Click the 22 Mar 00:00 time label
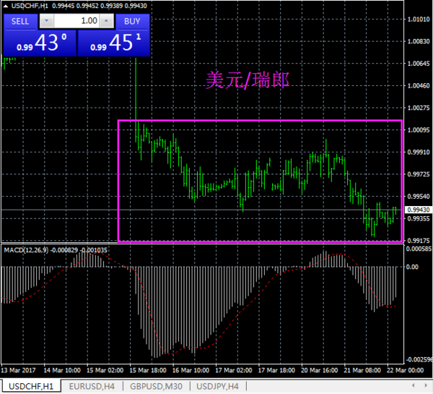Image resolution: width=433 pixels, height=394 pixels. pyautogui.click(x=405, y=370)
